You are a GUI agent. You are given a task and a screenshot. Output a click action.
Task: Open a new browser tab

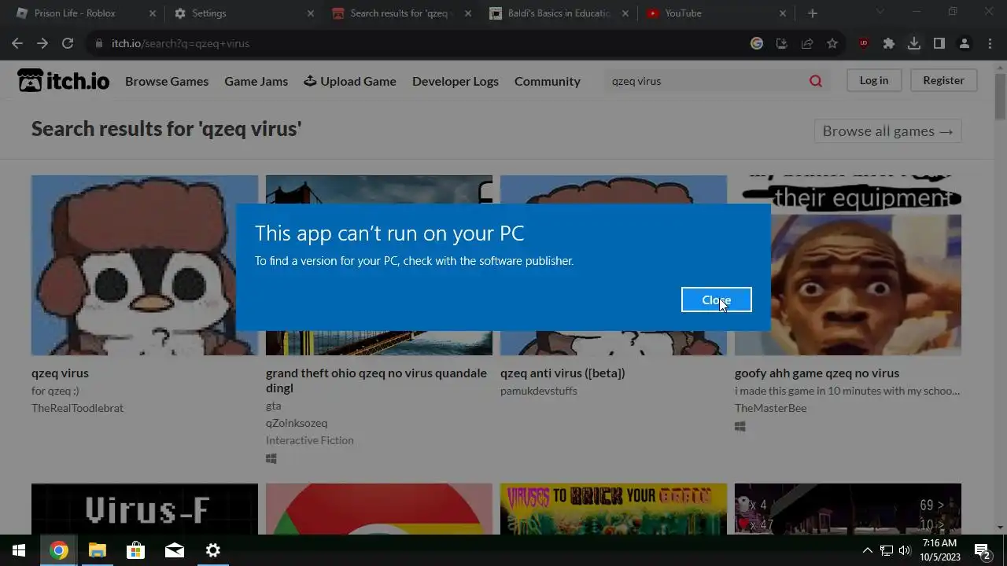pos(813,13)
